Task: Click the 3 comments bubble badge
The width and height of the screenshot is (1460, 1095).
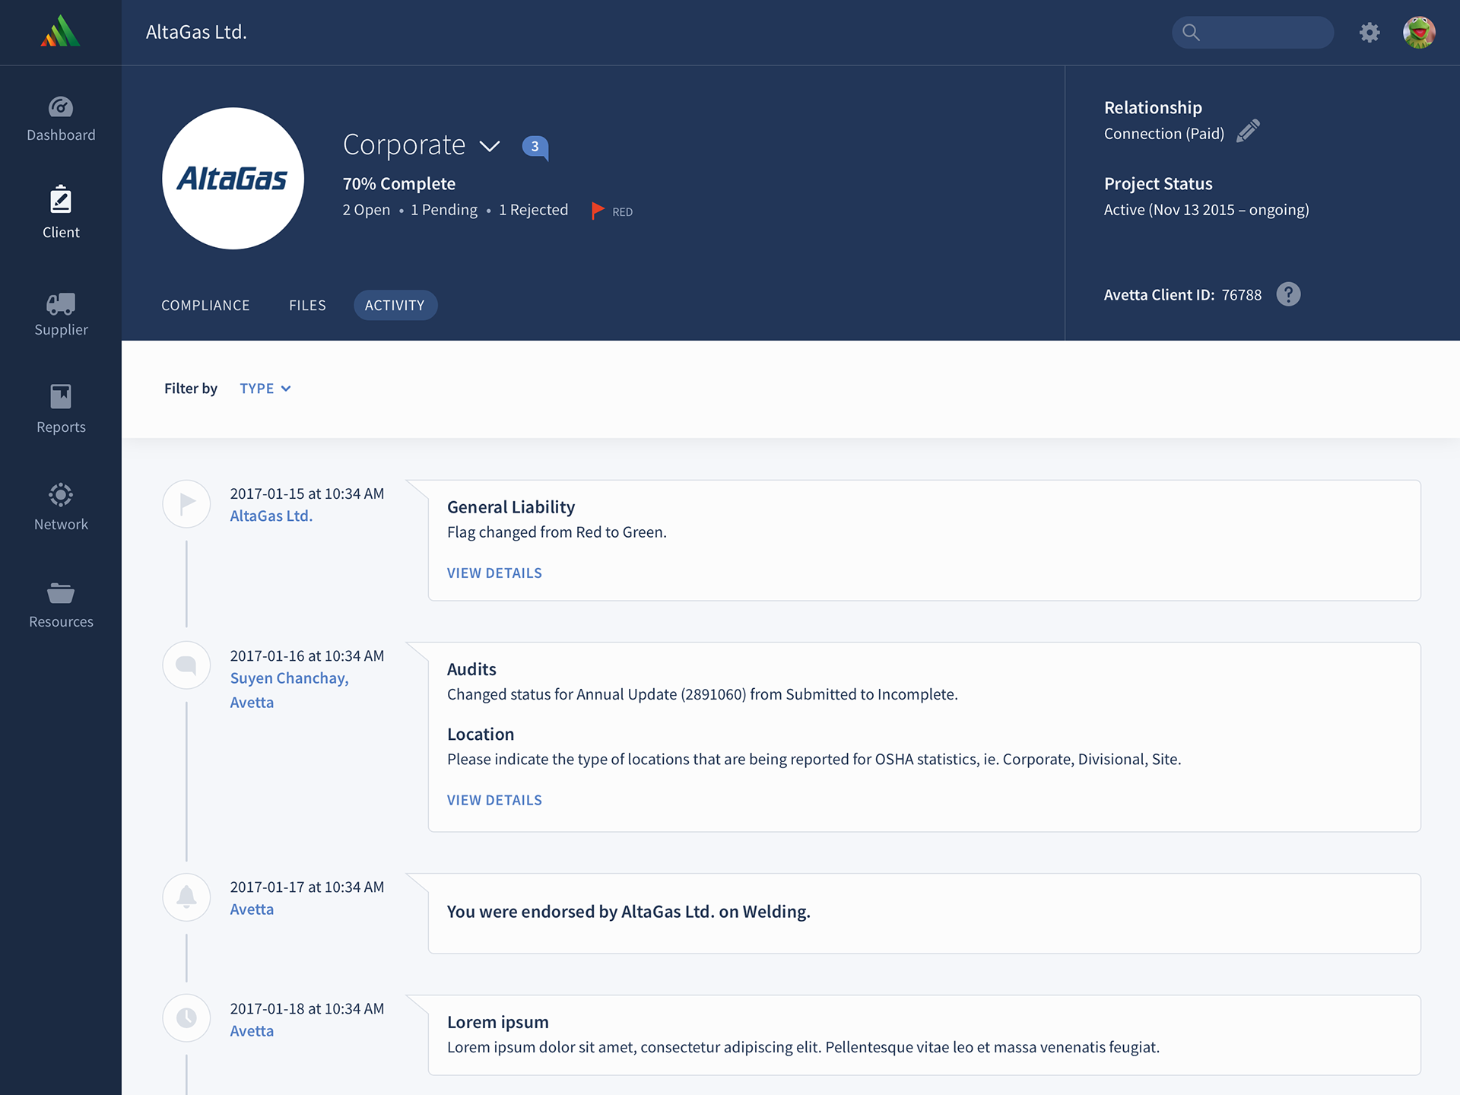Action: pos(535,147)
